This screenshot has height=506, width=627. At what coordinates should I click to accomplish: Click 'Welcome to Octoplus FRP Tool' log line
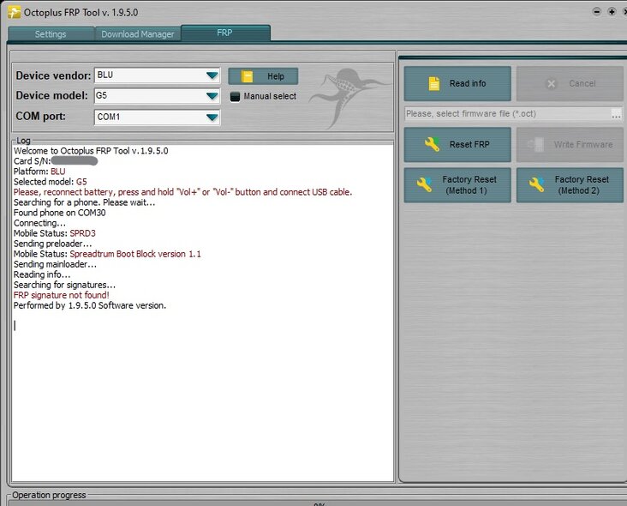91,151
